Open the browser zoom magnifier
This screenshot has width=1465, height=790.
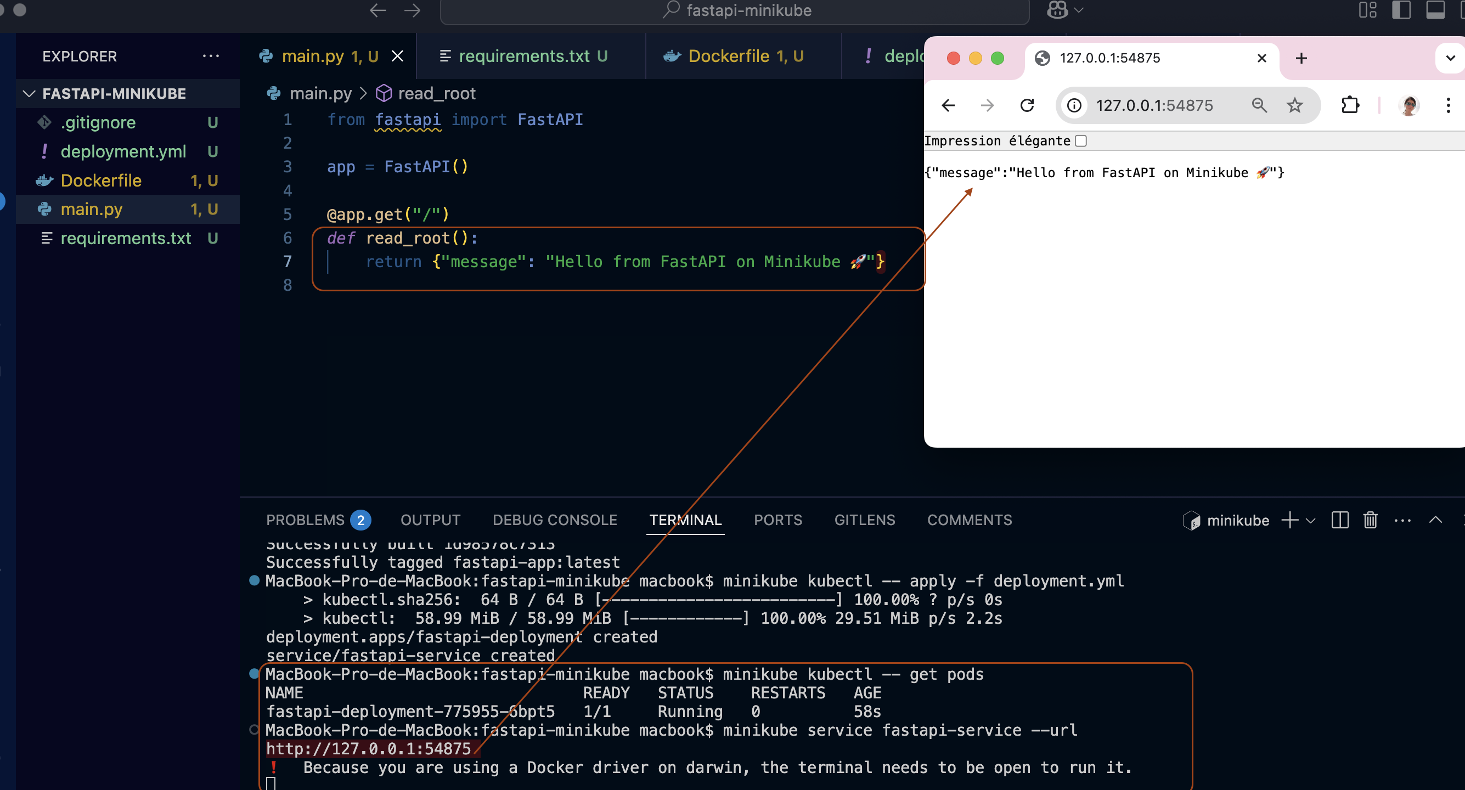pyautogui.click(x=1259, y=105)
